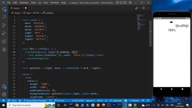Change indentation via Spaces: 2
The width and height of the screenshot is (192, 108).
coord(90,100)
